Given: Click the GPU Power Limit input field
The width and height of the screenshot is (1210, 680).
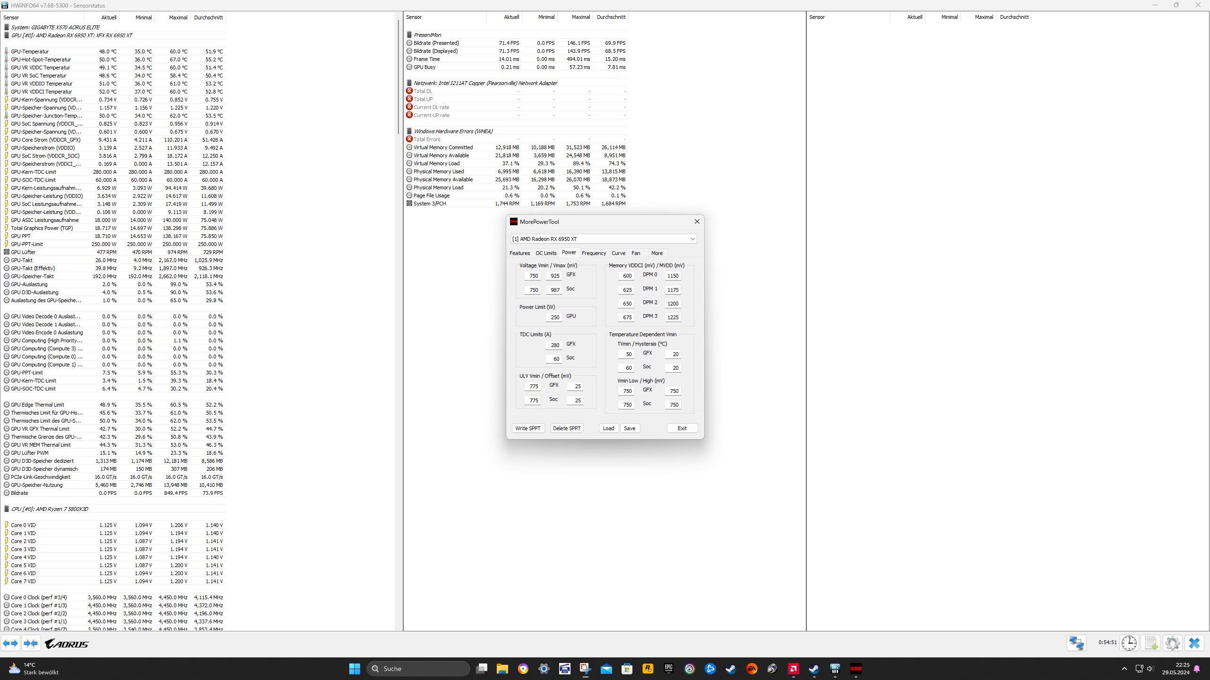Looking at the screenshot, I should tap(554, 317).
